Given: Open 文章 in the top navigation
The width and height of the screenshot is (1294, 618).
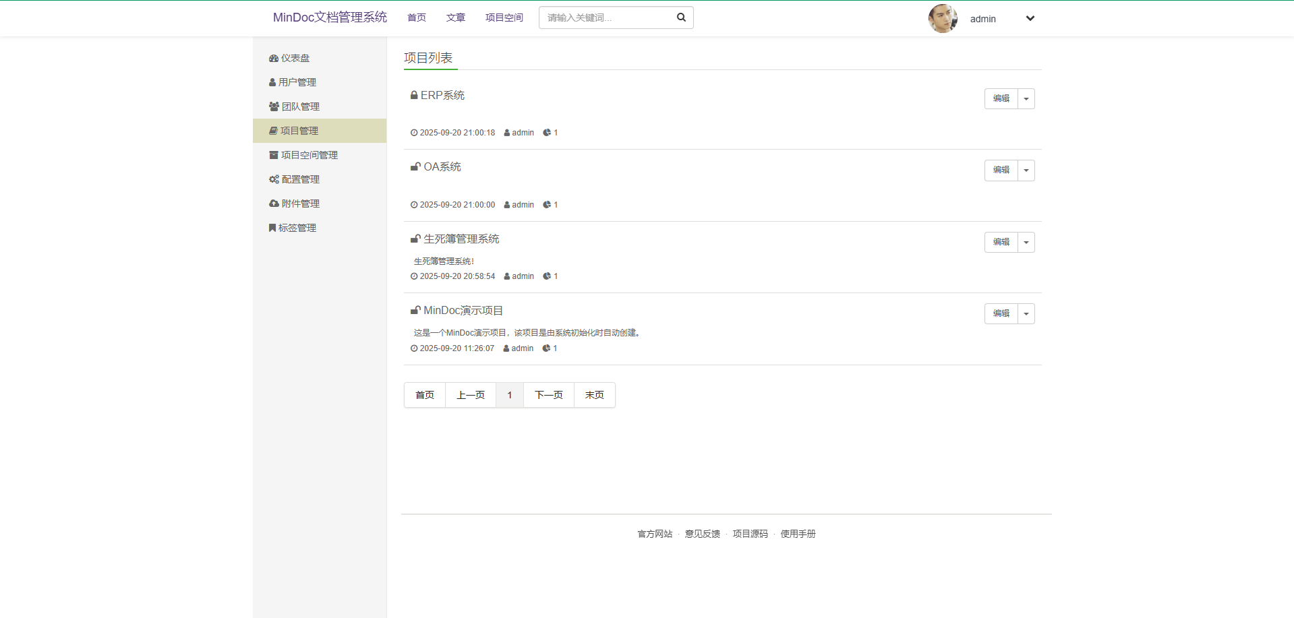Looking at the screenshot, I should (455, 18).
